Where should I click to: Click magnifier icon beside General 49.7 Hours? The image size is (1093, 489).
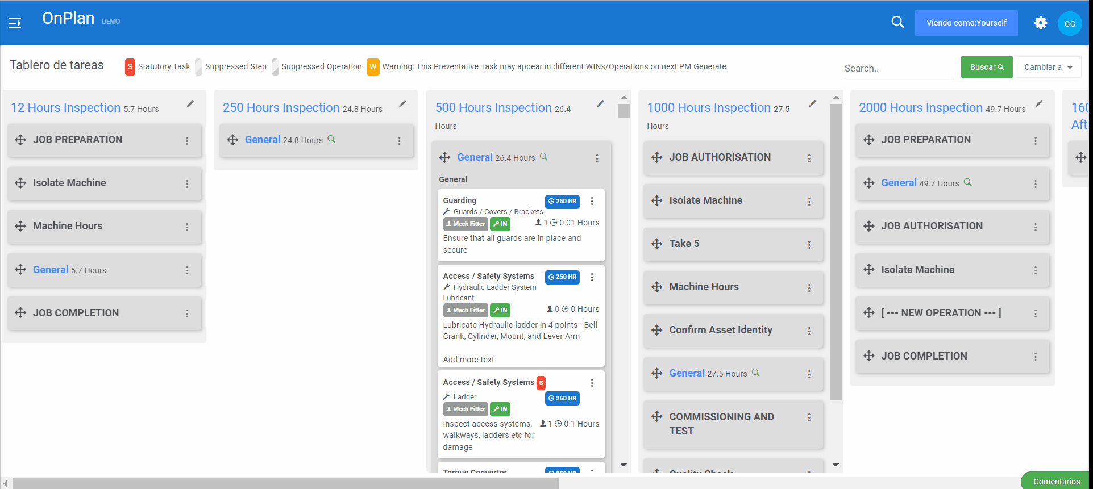967,182
